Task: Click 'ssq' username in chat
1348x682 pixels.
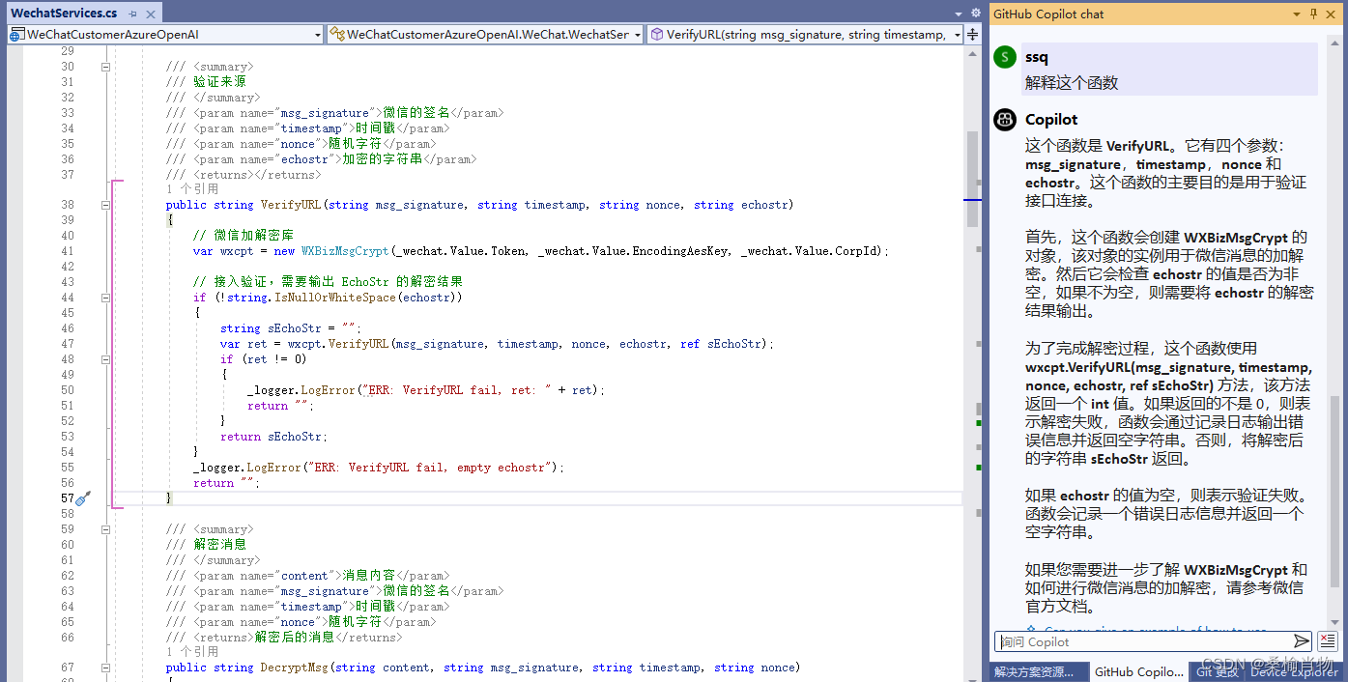Action: [x=1037, y=57]
